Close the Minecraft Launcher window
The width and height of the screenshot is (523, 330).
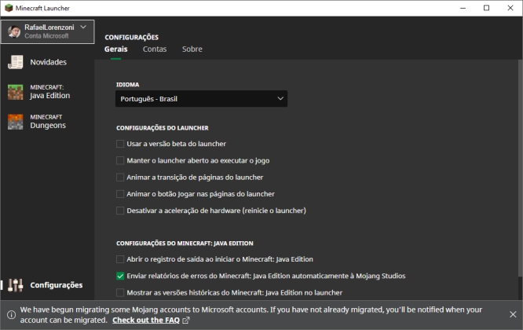(510, 8)
